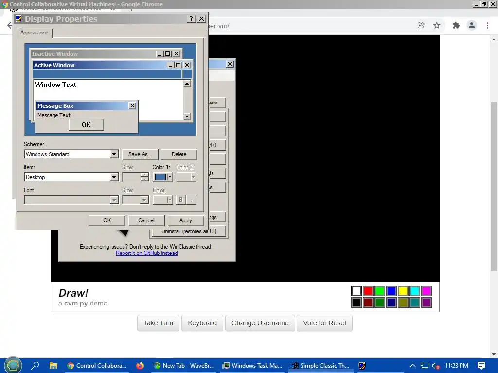Switch to Windows Task Manager taskbar item
This screenshot has height=373, width=498.
pos(252,365)
